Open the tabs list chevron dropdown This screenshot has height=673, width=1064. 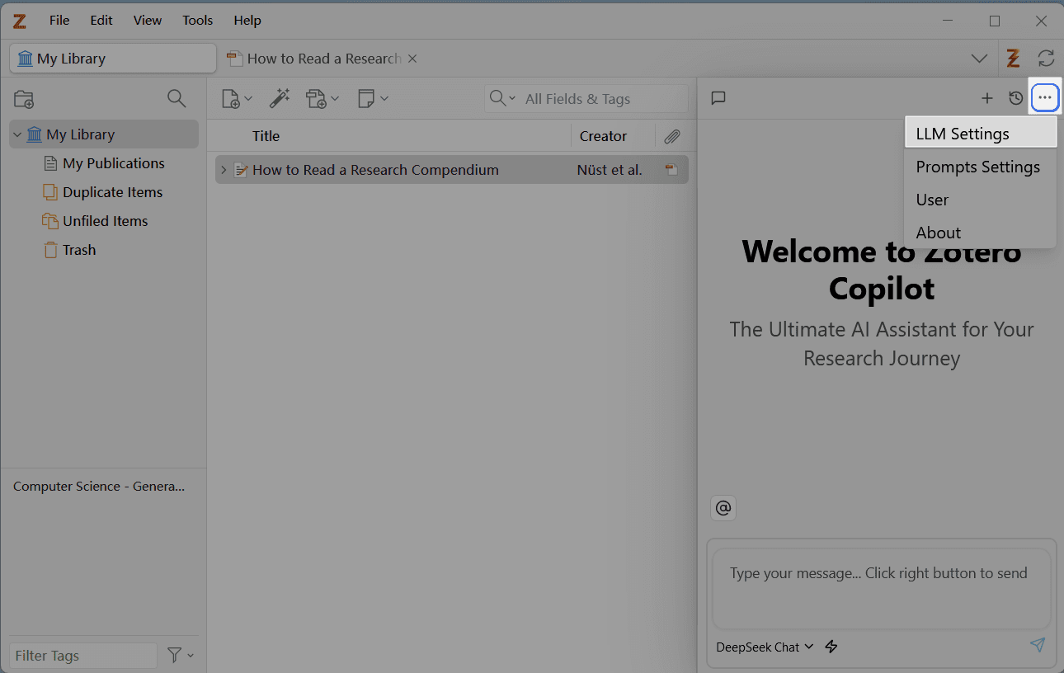pyautogui.click(x=979, y=59)
